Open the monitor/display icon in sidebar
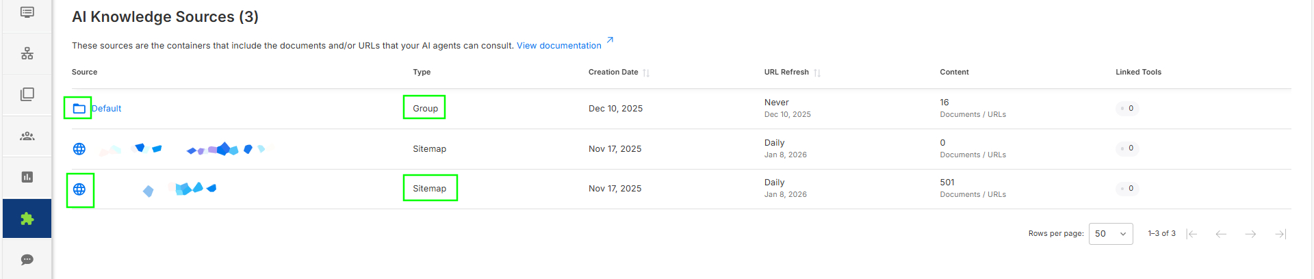 pos(27,12)
